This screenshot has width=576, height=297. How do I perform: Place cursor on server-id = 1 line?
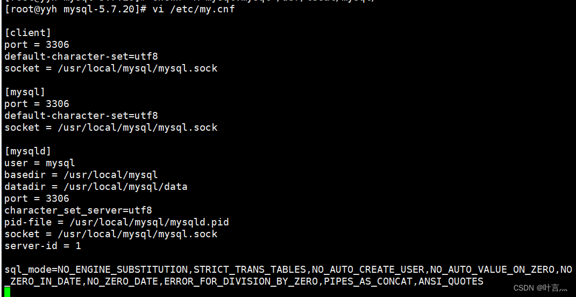[42, 246]
